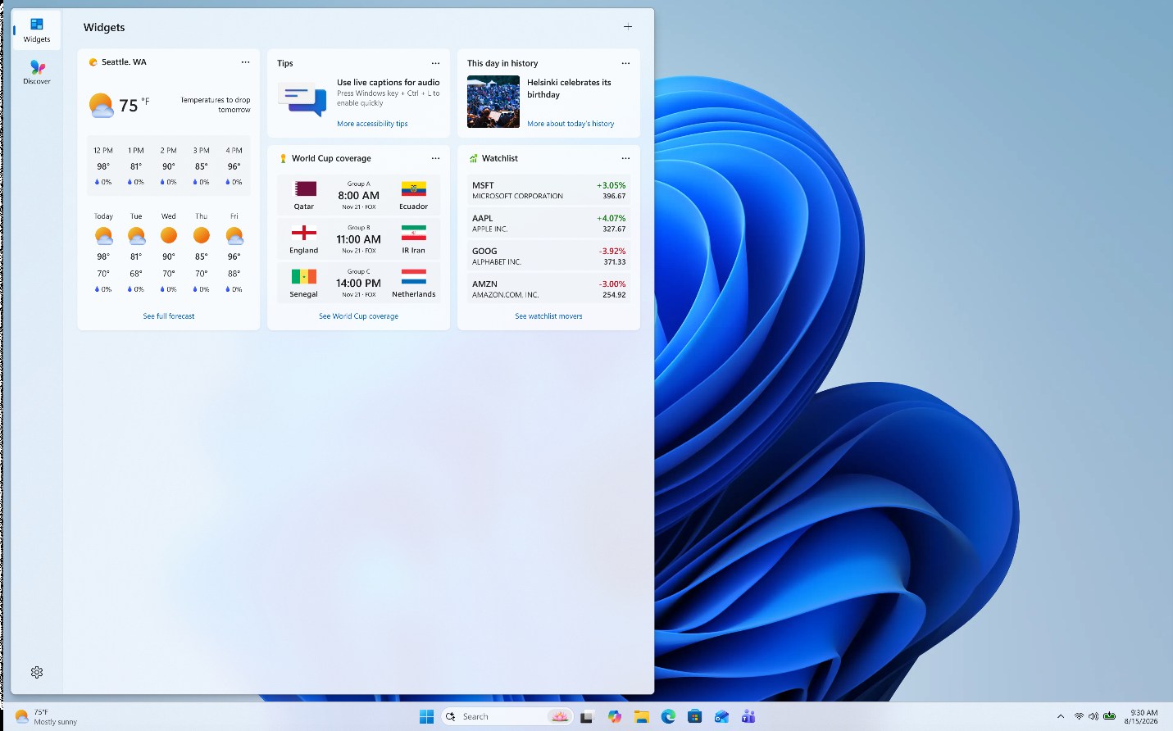This screenshot has width=1173, height=731.
Task: Open Wi-Fi network tray icon
Action: pyautogui.click(x=1079, y=716)
